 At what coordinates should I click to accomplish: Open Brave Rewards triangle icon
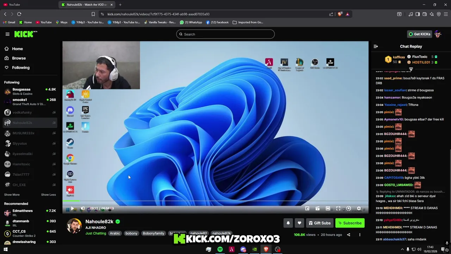(x=347, y=14)
